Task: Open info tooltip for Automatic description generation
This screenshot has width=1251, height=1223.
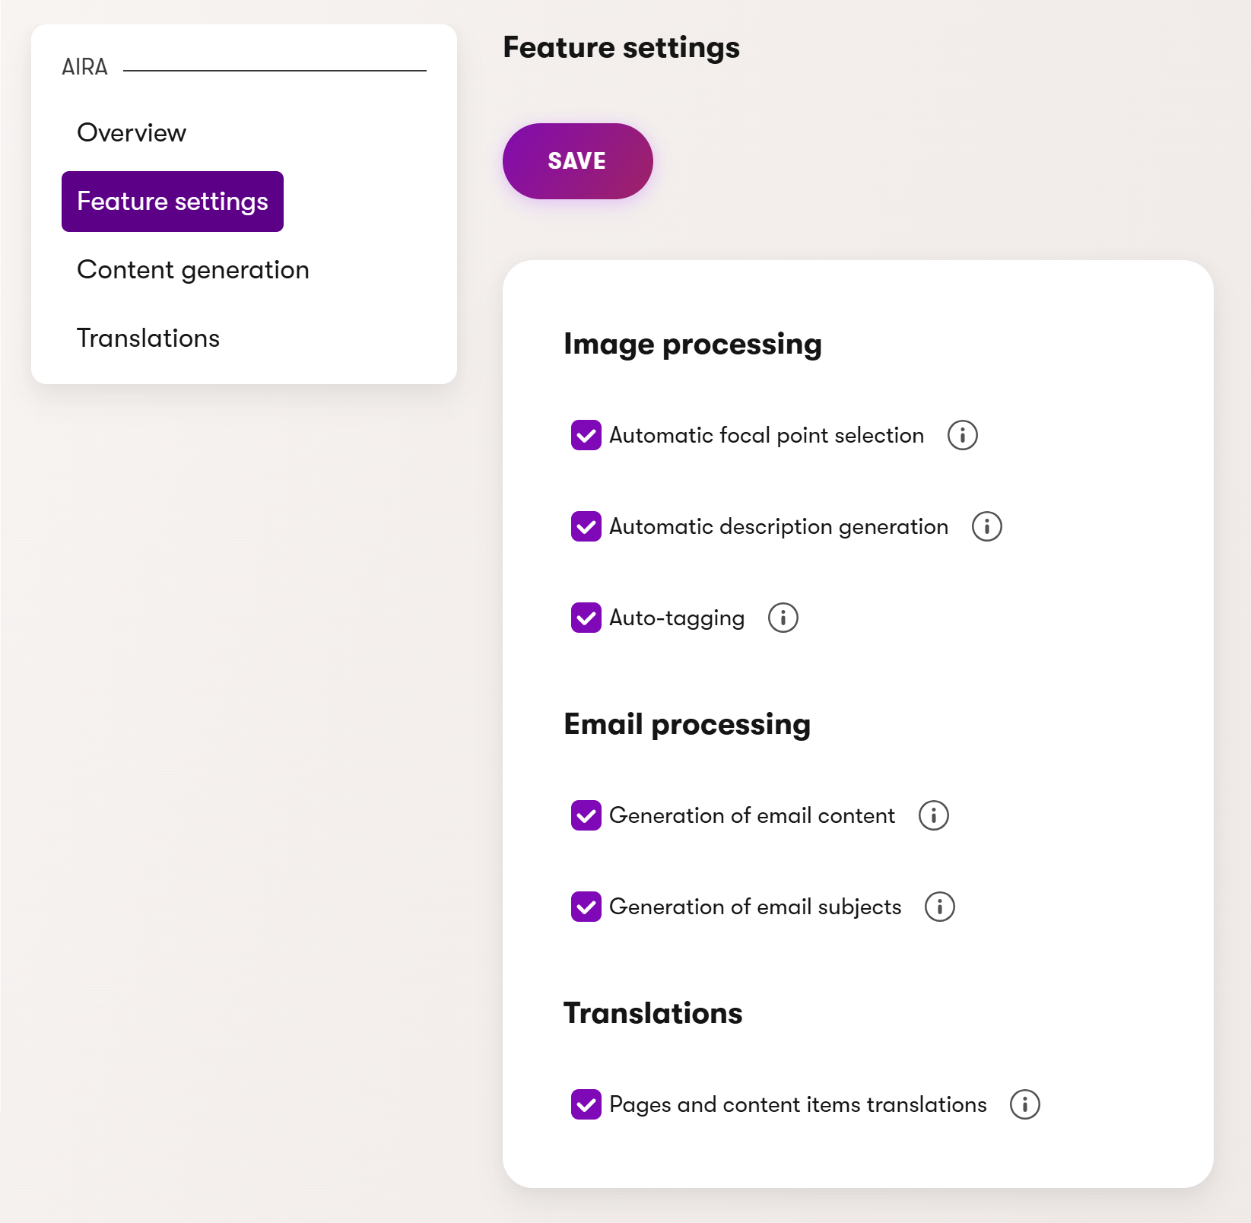Action: [x=986, y=526]
